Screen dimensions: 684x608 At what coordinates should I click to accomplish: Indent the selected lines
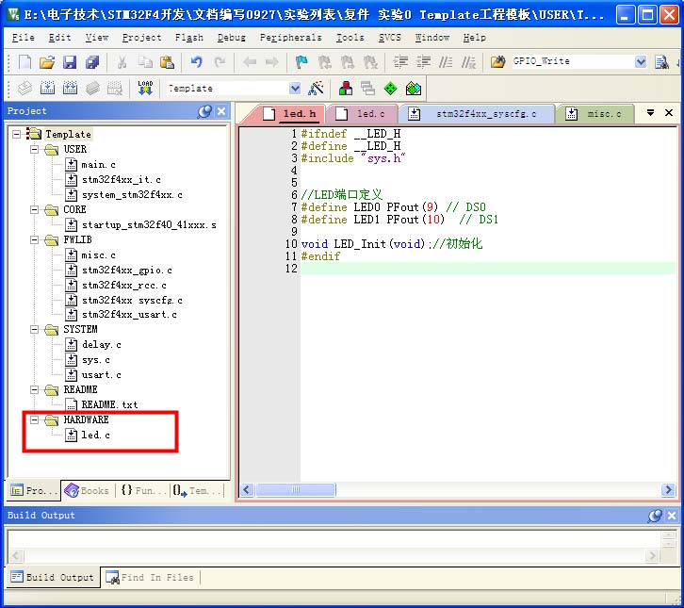coord(400,62)
